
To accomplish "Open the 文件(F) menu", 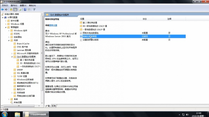I will tap(5, 5).
